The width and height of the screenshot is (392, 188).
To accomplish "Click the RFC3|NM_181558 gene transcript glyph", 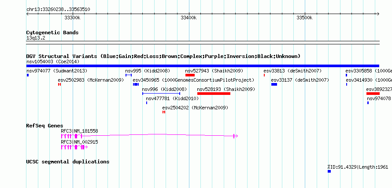I will (x=149, y=136).
